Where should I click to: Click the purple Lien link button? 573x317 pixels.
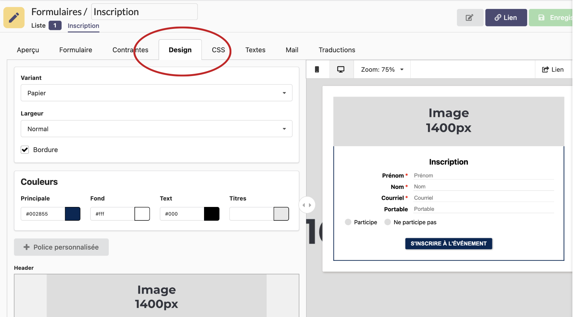506,18
